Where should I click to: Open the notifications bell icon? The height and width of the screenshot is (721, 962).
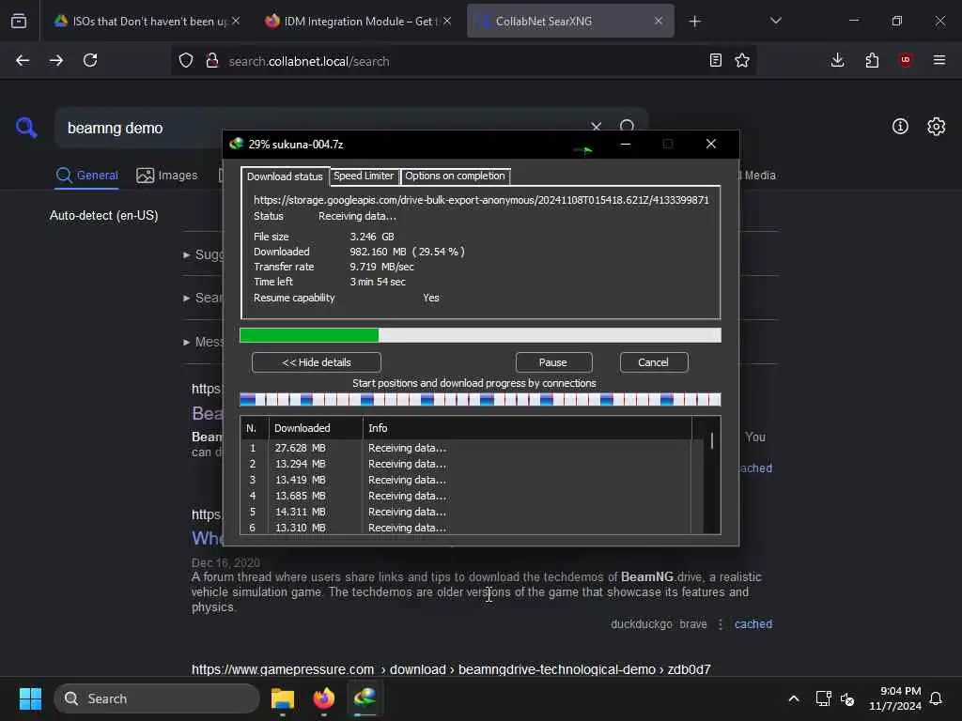[936, 698]
